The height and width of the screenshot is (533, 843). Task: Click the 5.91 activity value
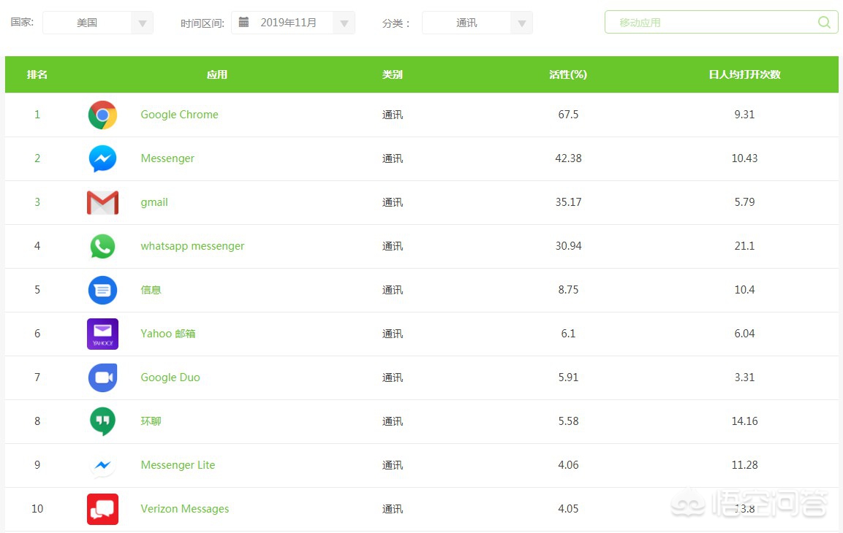coord(568,377)
